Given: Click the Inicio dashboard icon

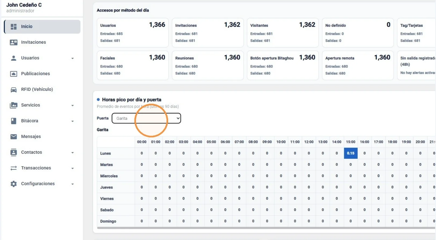Looking at the screenshot, I should point(13,27).
